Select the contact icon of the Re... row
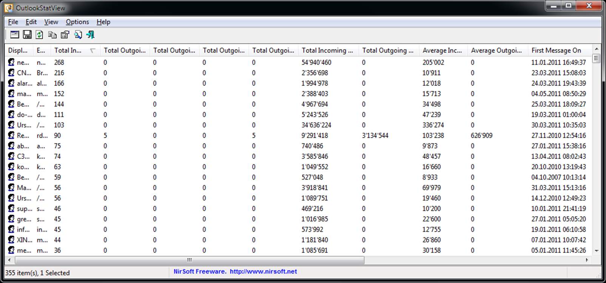606x283 pixels. coord(11,135)
